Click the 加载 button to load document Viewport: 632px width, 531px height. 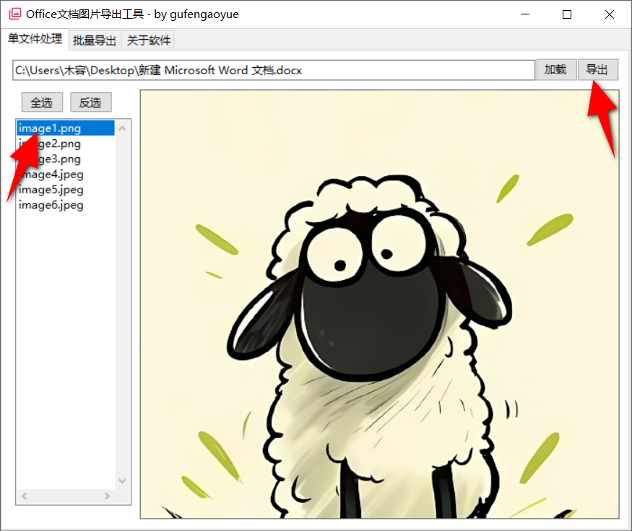point(555,69)
